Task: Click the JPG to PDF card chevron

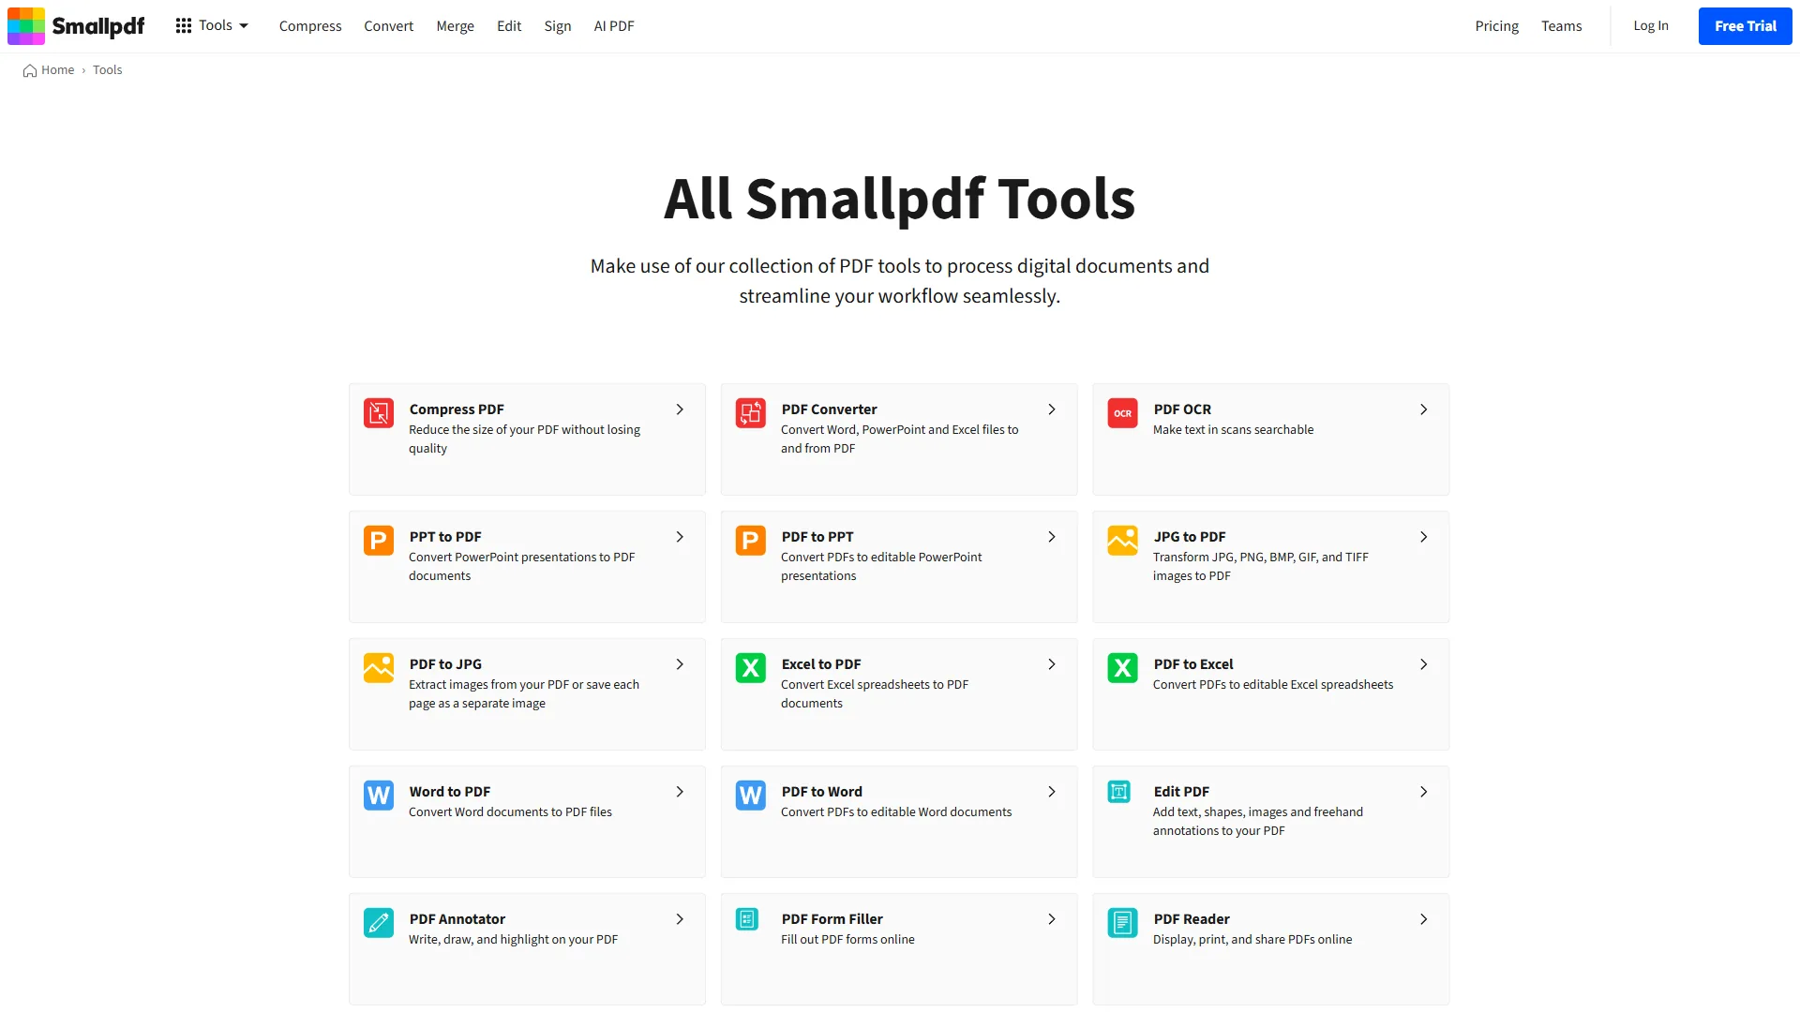Action: point(1424,537)
